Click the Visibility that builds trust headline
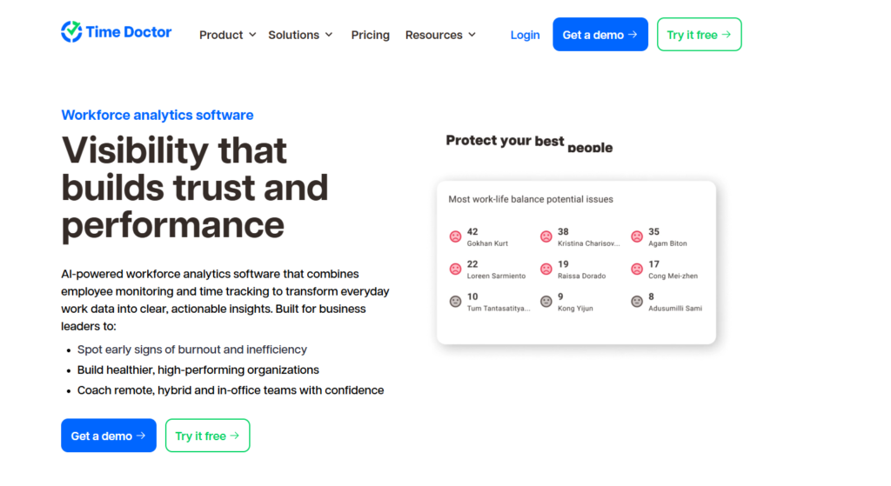 tap(195, 188)
